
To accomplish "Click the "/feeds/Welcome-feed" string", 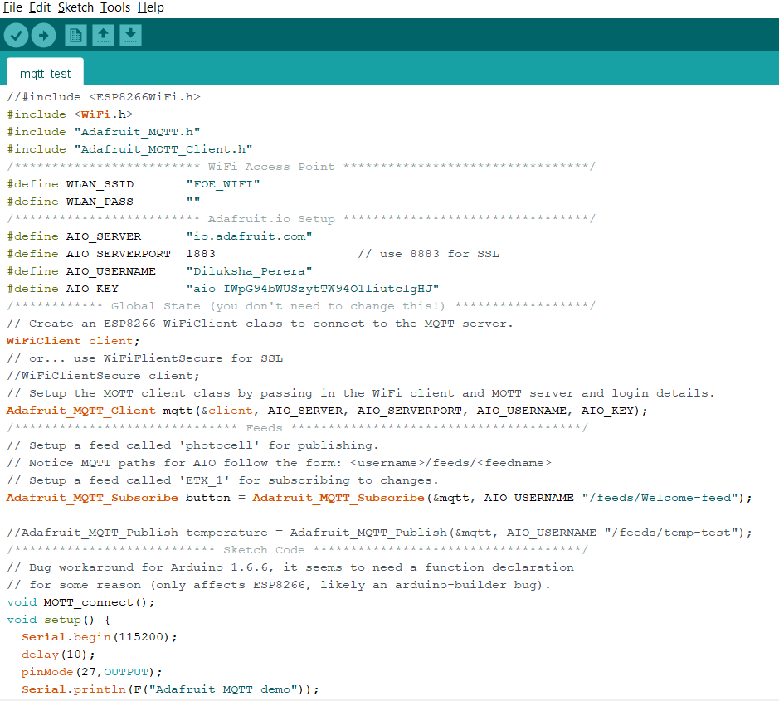I will 660,497.
